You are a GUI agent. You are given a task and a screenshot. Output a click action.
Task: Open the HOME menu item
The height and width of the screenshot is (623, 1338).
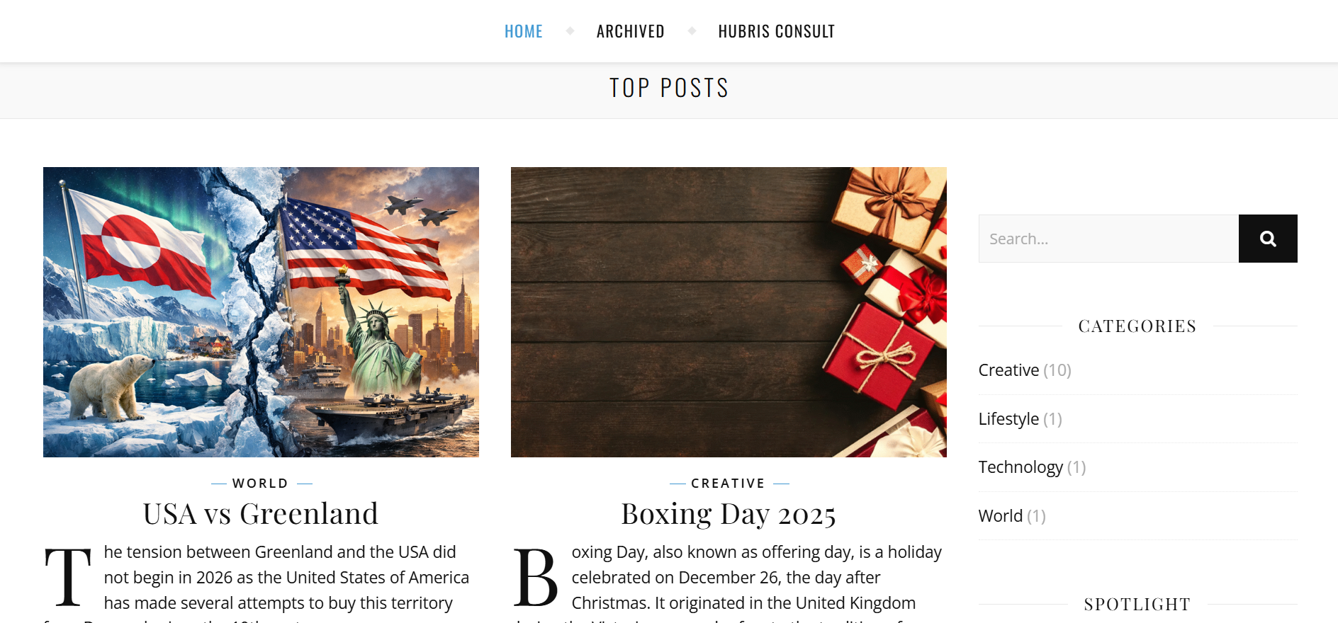pos(523,30)
